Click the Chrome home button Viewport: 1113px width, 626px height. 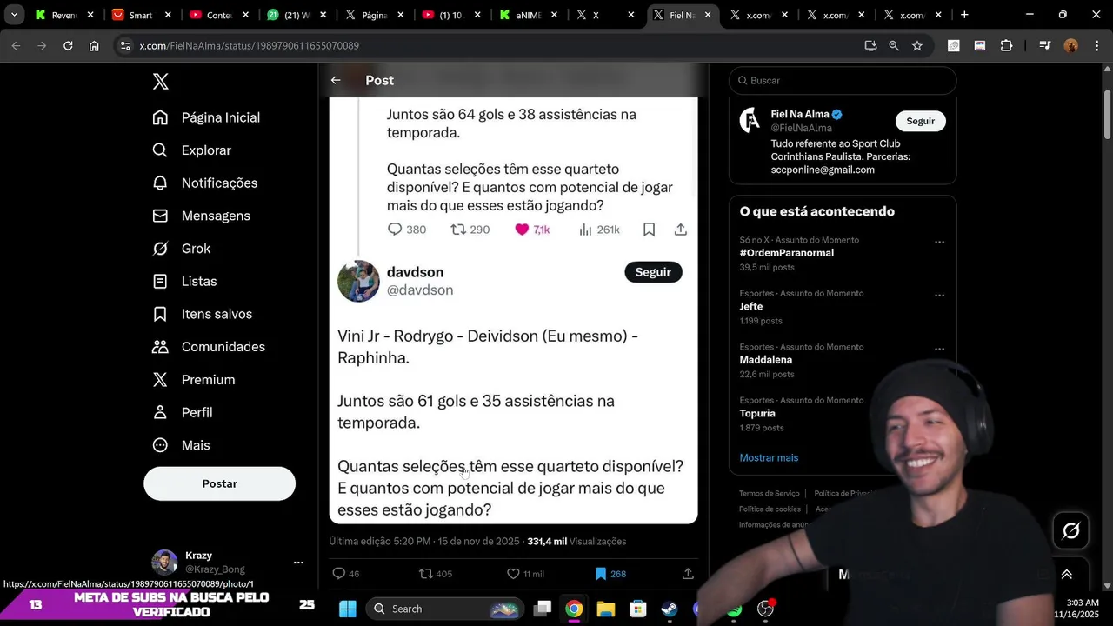tap(94, 46)
